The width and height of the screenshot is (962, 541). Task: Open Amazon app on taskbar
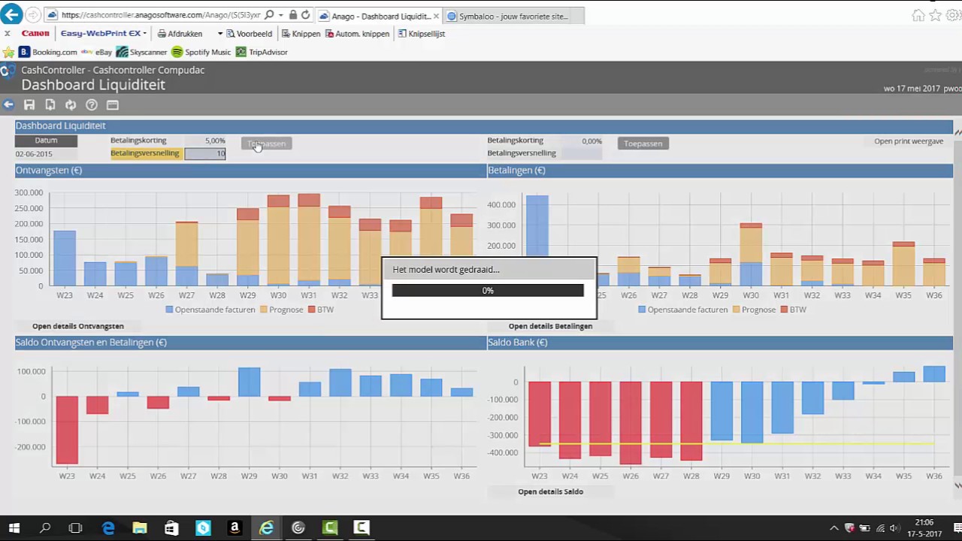234,528
